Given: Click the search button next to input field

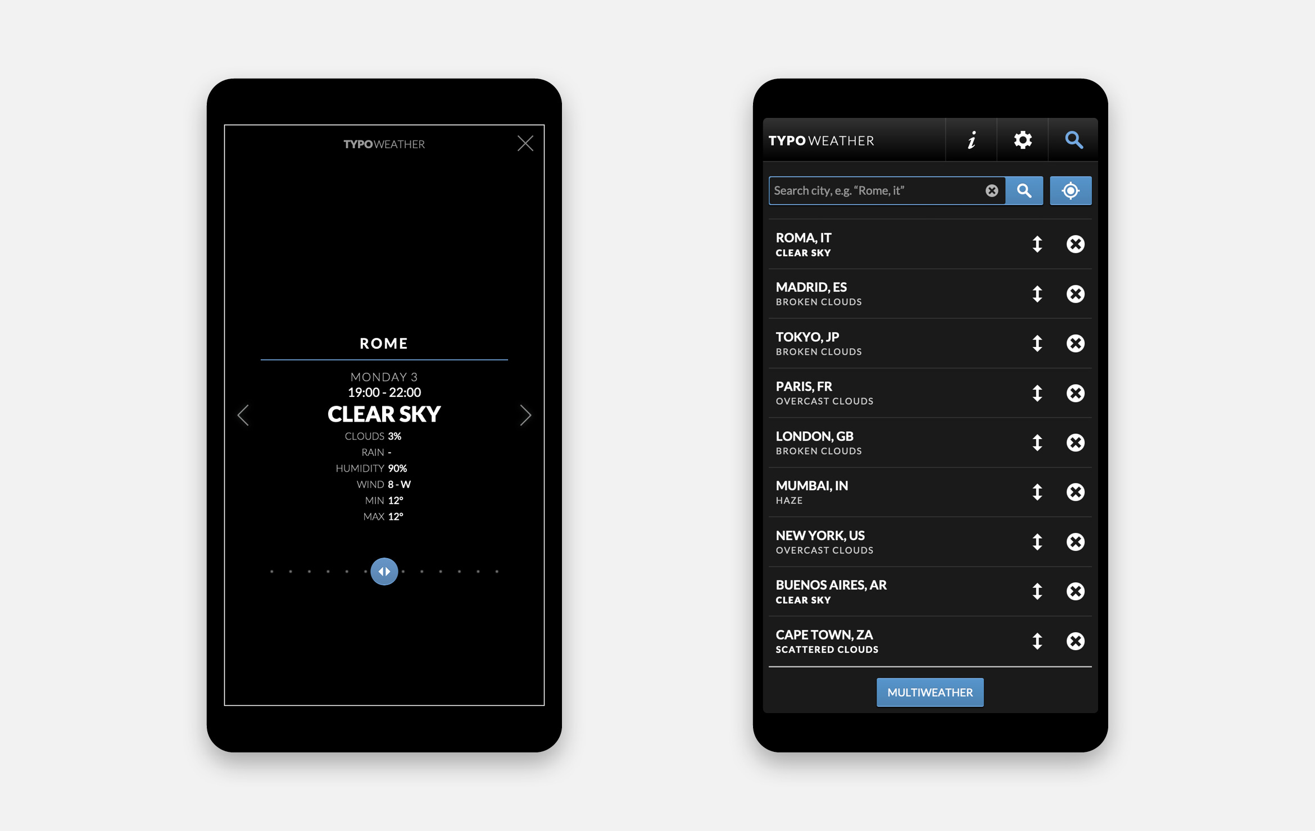Looking at the screenshot, I should (x=1022, y=190).
